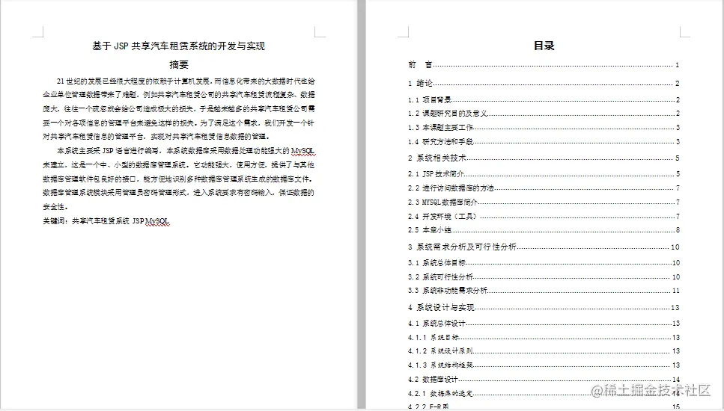The height and width of the screenshot is (411, 724).
Task: Open entry 2.5 本章小结
Action: click(544, 230)
